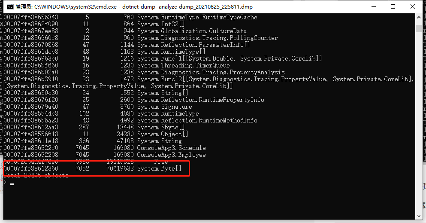Click the address 00007ffe88612360
This screenshot has width=426, height=223.
pos(31,168)
